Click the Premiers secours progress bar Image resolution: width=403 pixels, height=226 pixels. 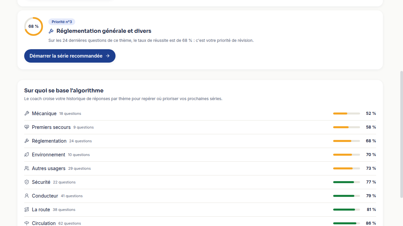click(x=347, y=127)
